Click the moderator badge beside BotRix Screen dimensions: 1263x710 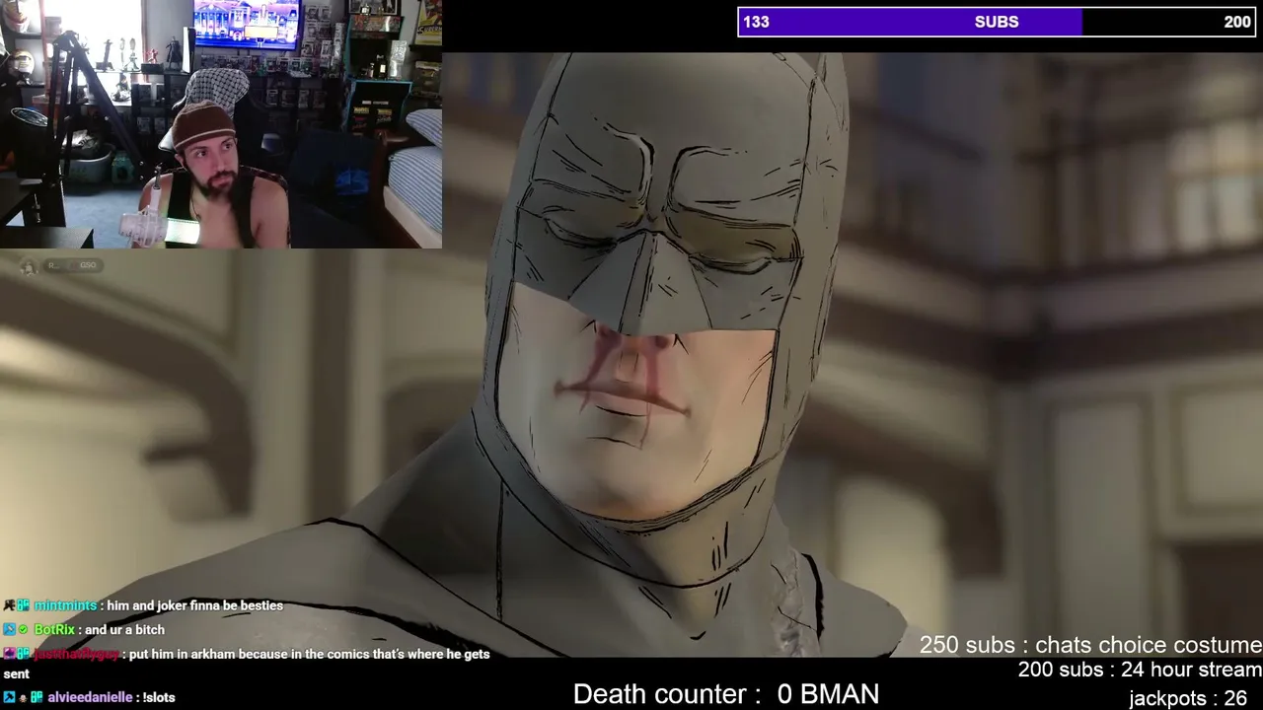pos(9,629)
